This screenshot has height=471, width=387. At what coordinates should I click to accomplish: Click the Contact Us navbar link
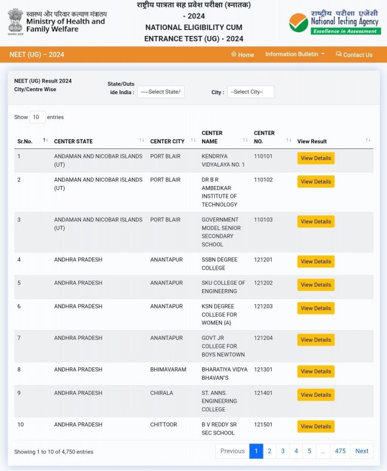pyautogui.click(x=354, y=55)
